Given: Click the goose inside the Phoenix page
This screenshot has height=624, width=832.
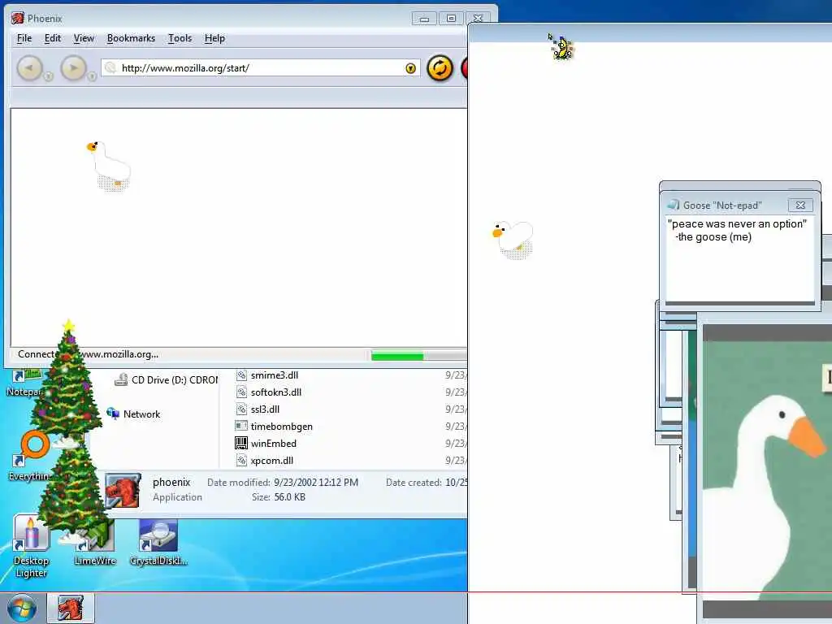Looking at the screenshot, I should coord(110,166).
